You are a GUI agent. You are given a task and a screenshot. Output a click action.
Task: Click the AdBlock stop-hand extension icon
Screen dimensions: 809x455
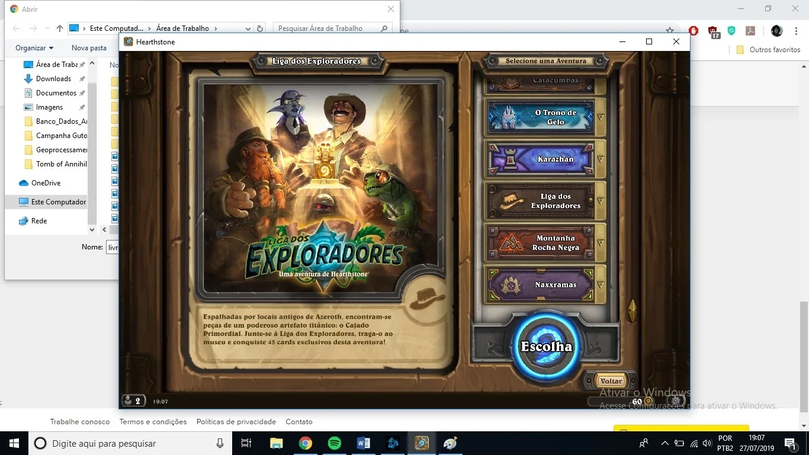694,31
